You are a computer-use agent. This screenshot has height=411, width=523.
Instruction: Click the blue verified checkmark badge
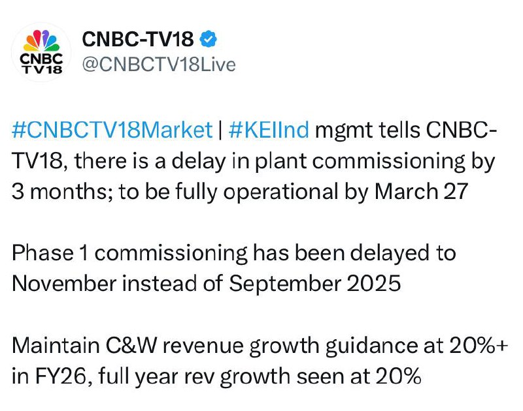tap(208, 40)
